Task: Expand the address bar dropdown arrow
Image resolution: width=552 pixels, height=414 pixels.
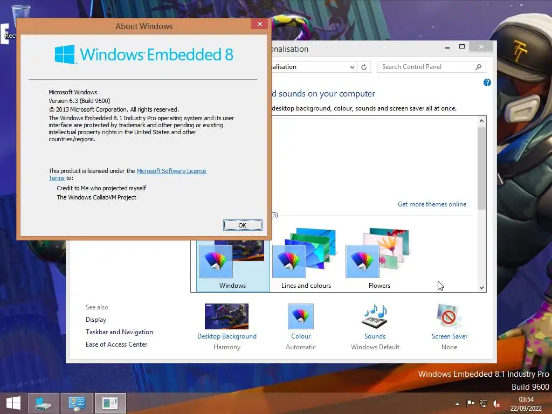Action: click(x=352, y=67)
